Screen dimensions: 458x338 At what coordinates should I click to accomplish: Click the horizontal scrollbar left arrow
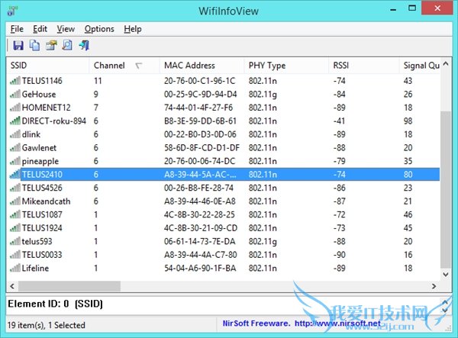pyautogui.click(x=12, y=286)
